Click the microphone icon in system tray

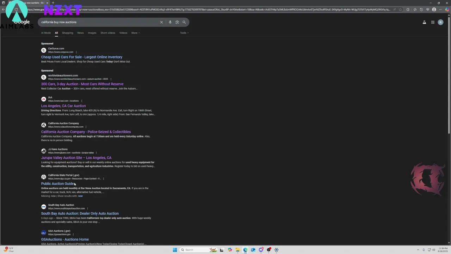click(424, 250)
